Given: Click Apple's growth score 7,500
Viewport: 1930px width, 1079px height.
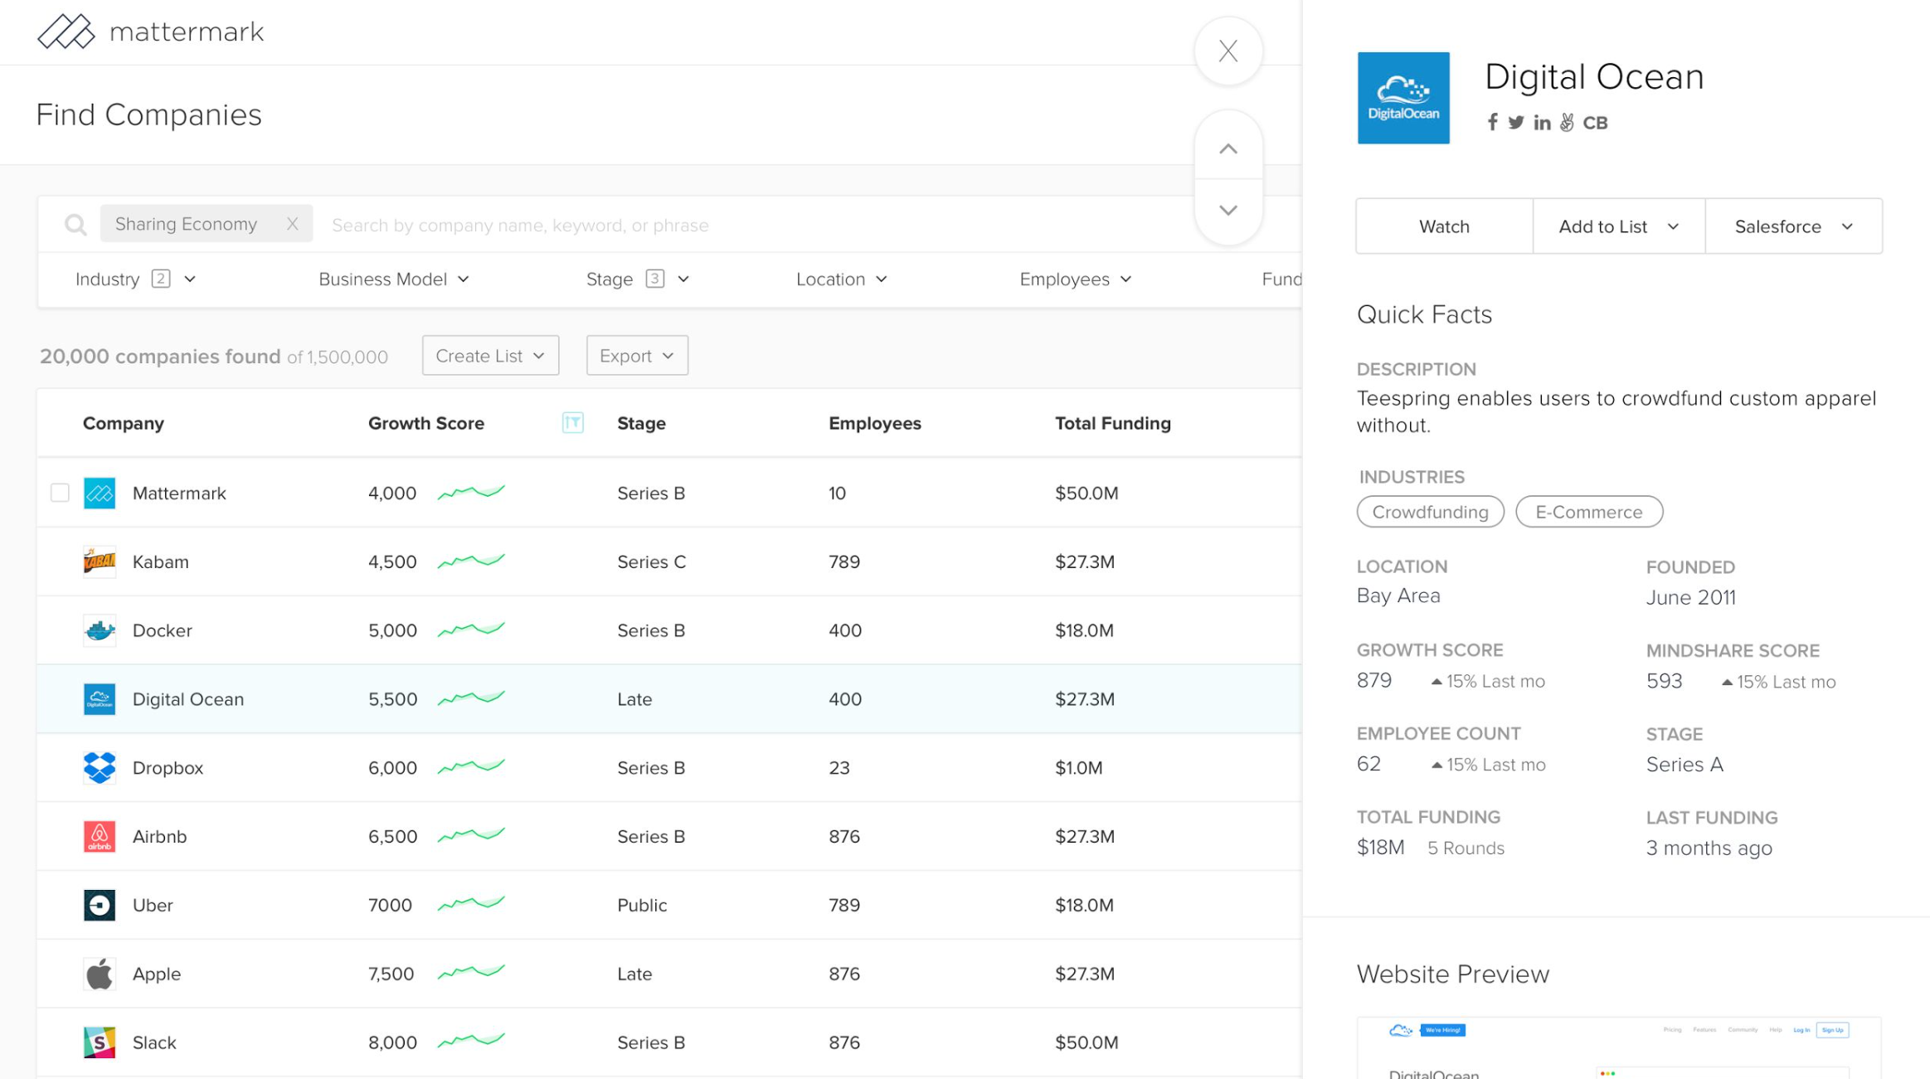Looking at the screenshot, I should [x=391, y=974].
